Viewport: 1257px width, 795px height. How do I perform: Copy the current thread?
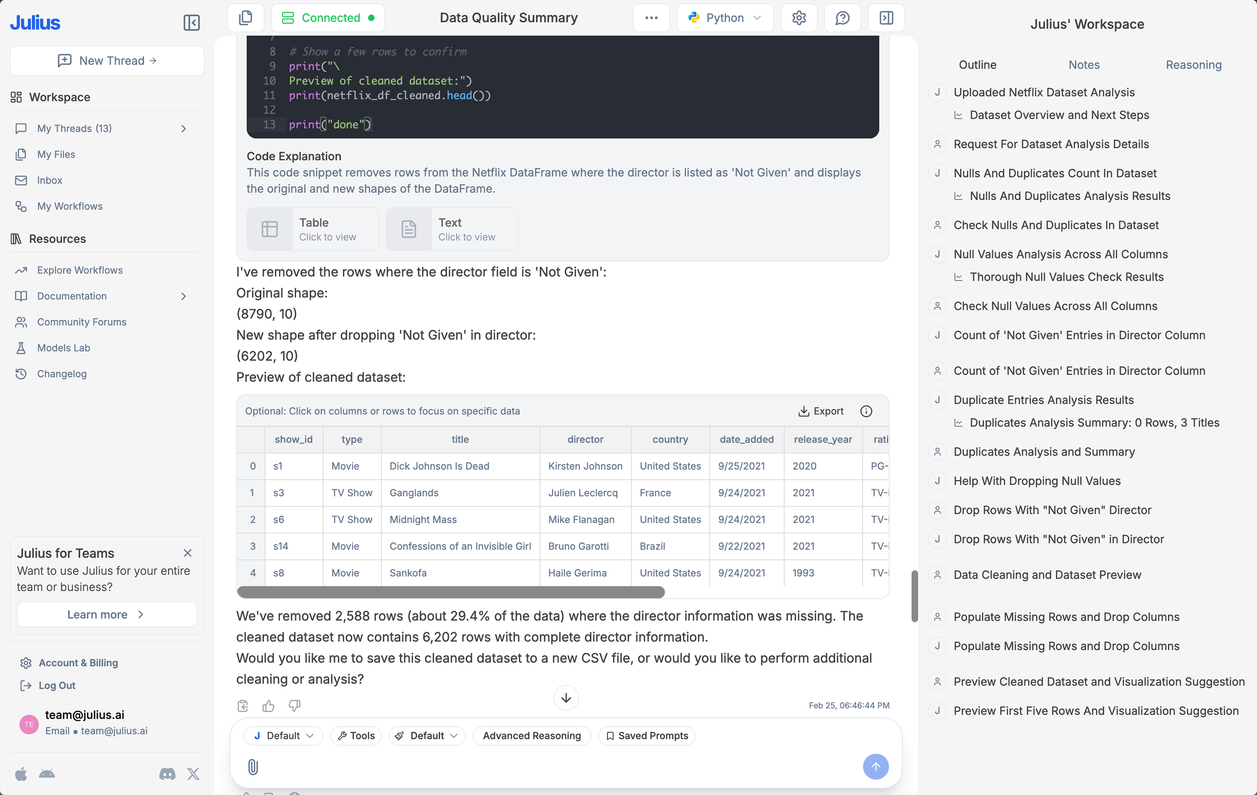click(245, 17)
